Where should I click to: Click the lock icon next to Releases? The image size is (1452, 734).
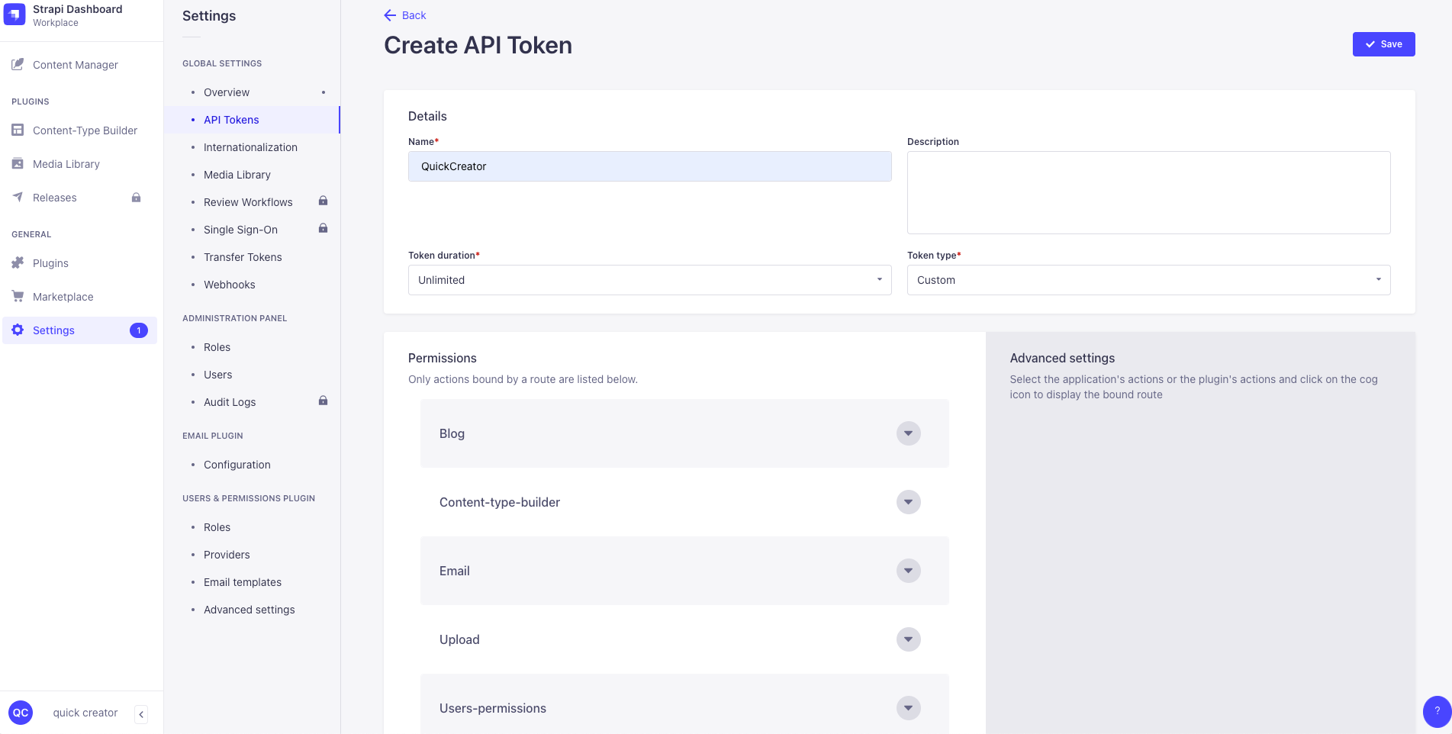point(136,198)
